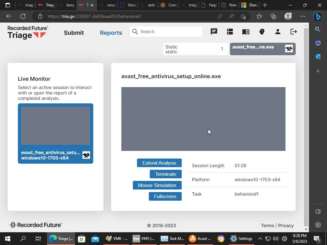The height and width of the screenshot is (245, 327).
Task: Click the logout icon
Action: pos(294,32)
